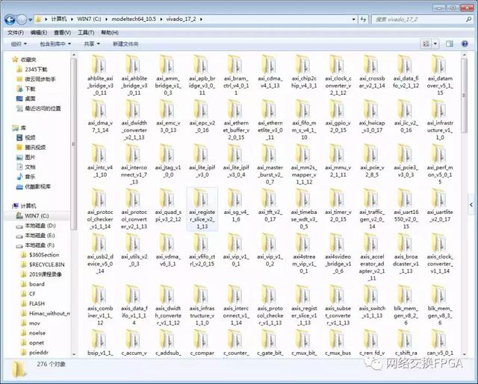Image resolution: width=478 pixels, height=384 pixels.
Task: Click the Forward navigation arrow
Action: (22, 20)
